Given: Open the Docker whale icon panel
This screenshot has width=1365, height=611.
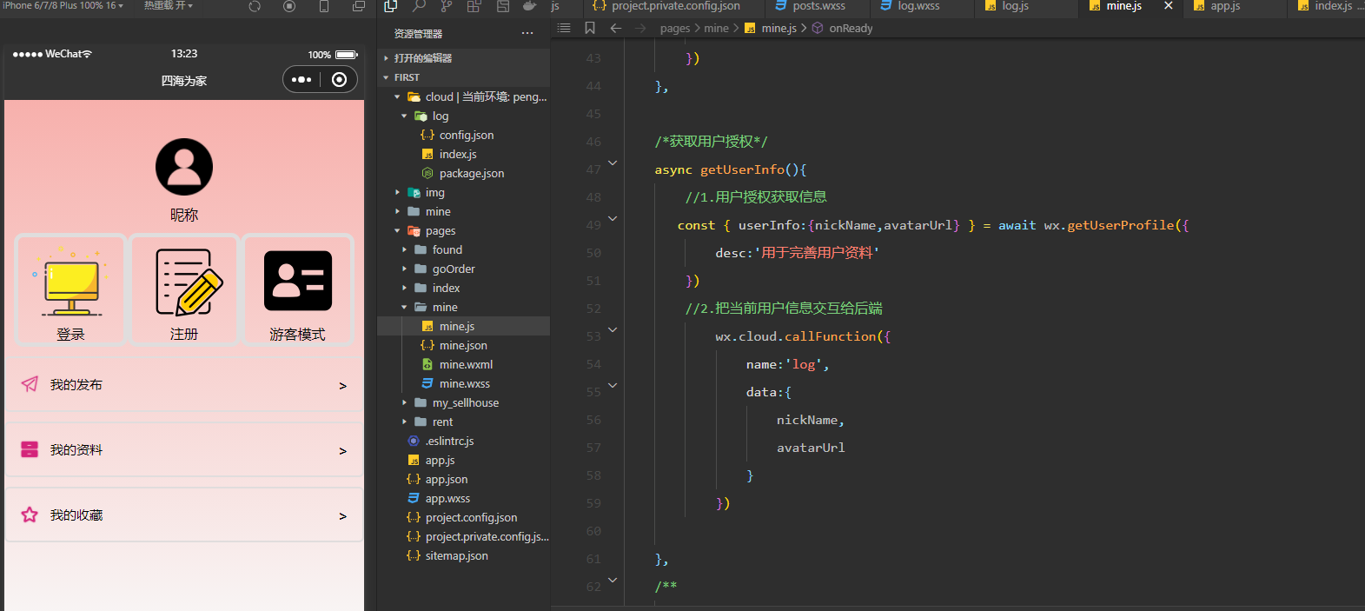Looking at the screenshot, I should pos(529,6).
